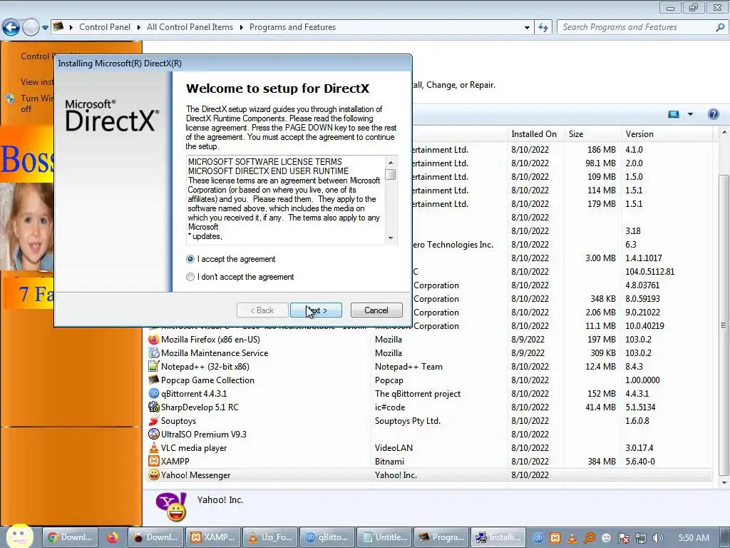The height and width of the screenshot is (548, 730).
Task: Select the XAMPP program icon
Action: [x=154, y=461]
